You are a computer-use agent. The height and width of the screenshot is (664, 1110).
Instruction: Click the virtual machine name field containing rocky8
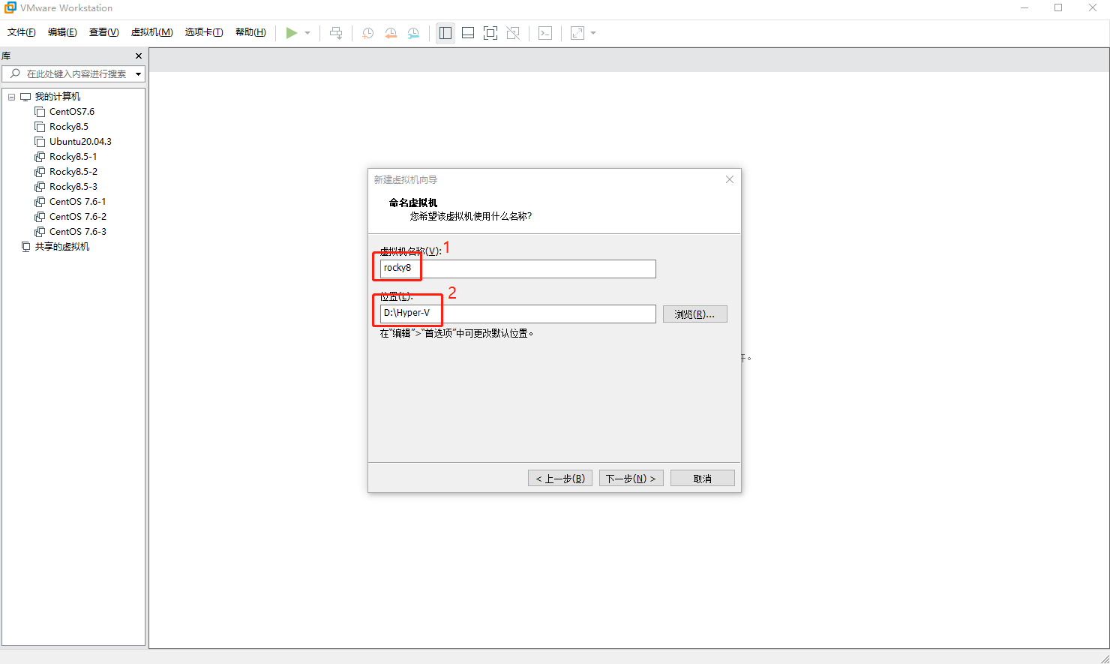pos(517,269)
